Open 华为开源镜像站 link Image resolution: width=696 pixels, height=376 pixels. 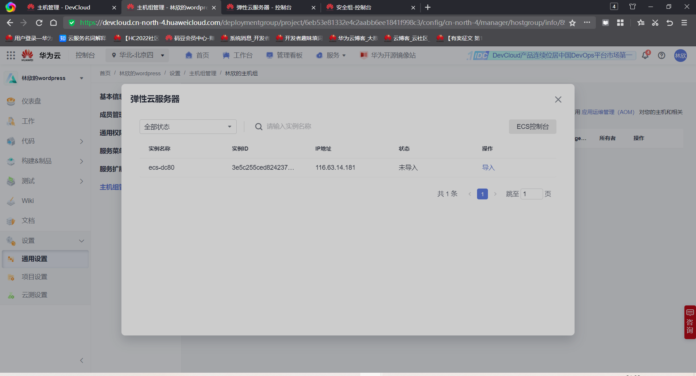click(388, 55)
